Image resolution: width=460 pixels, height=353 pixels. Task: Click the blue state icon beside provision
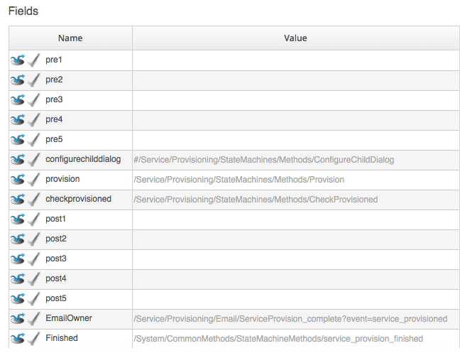pos(18,180)
